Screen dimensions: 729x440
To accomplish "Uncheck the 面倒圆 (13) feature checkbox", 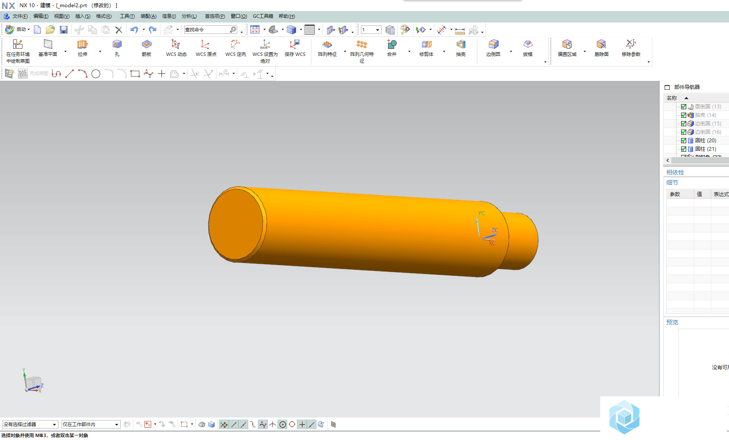I will 684,107.
